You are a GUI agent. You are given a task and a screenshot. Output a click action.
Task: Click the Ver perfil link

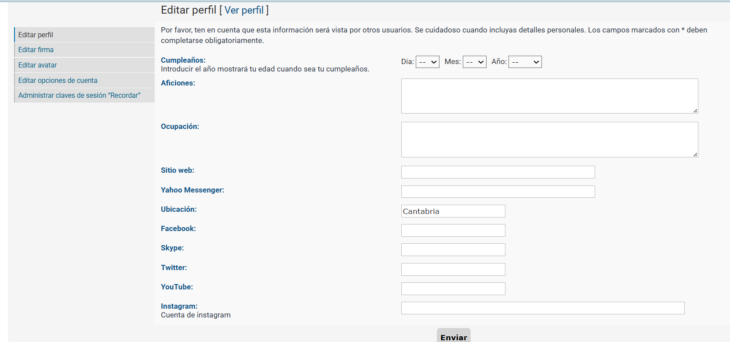click(244, 10)
